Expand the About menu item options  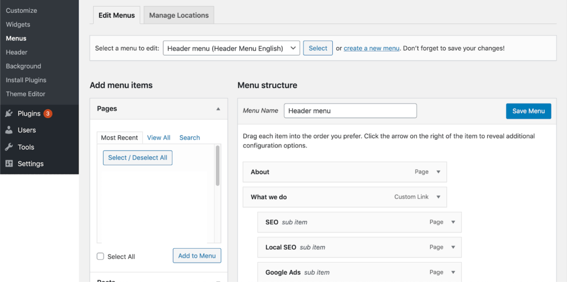pyautogui.click(x=439, y=172)
